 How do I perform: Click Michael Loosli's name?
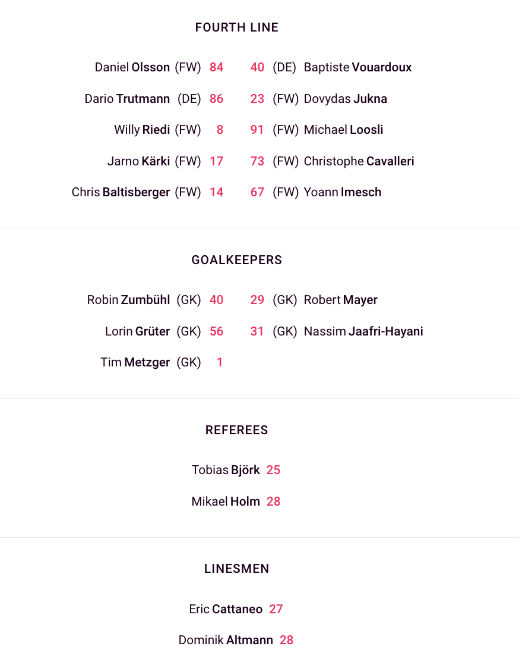point(343,130)
